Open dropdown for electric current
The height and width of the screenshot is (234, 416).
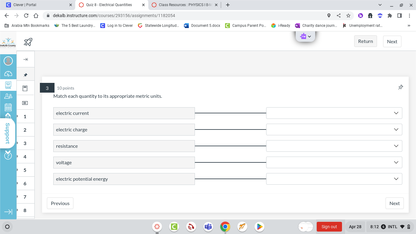(x=334, y=113)
